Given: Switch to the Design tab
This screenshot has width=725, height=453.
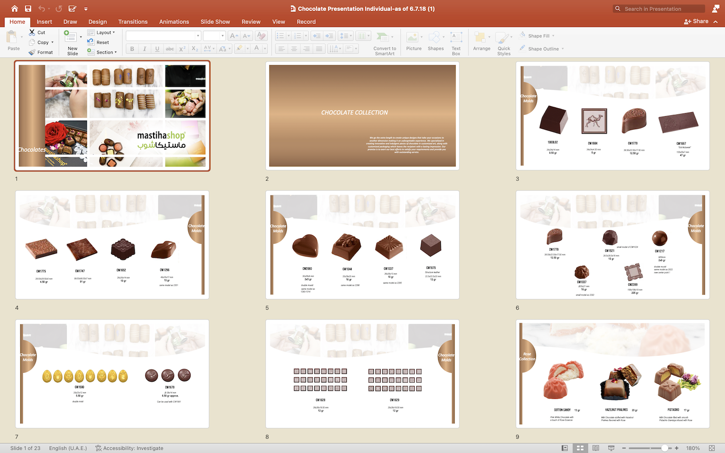Looking at the screenshot, I should click(x=98, y=22).
